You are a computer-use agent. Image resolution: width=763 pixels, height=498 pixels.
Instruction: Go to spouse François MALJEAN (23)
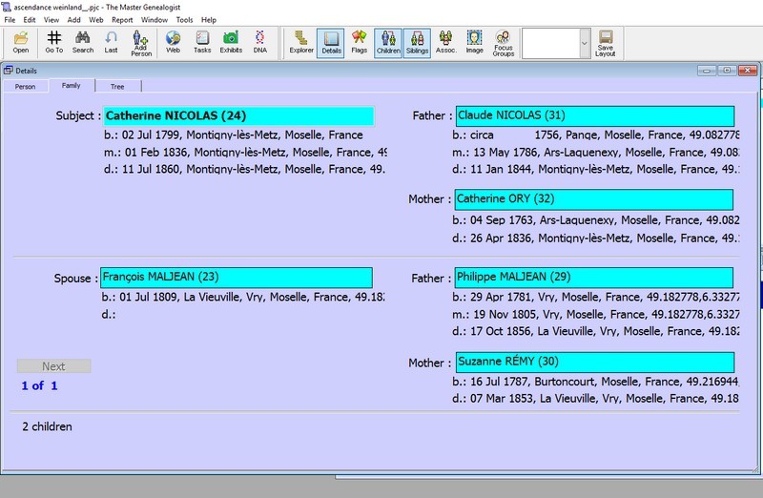[x=237, y=278]
